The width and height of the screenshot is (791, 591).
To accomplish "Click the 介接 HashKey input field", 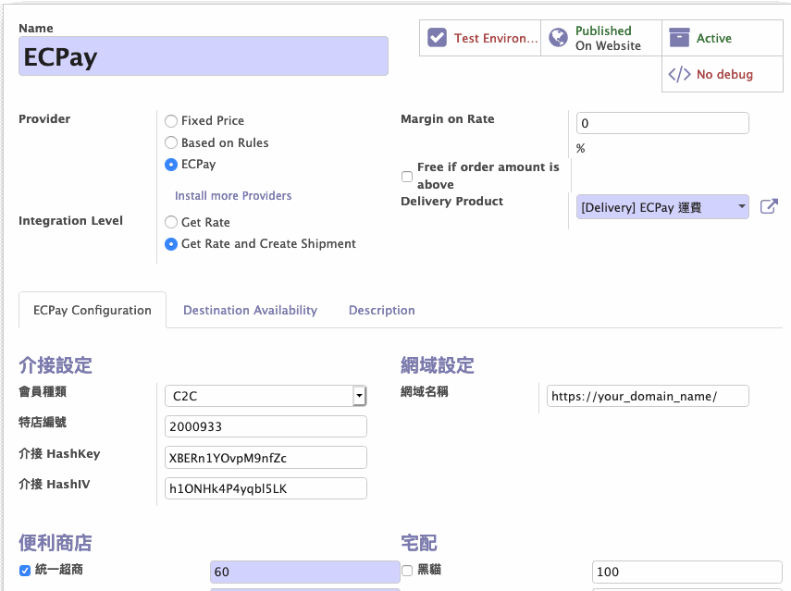I will coord(266,458).
